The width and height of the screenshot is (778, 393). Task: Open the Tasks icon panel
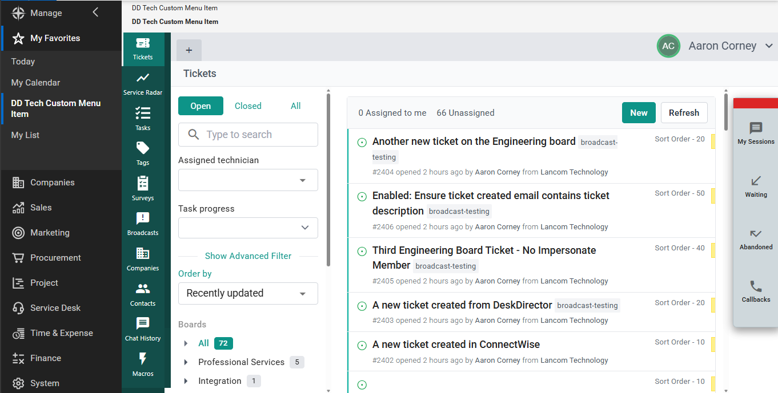(143, 119)
